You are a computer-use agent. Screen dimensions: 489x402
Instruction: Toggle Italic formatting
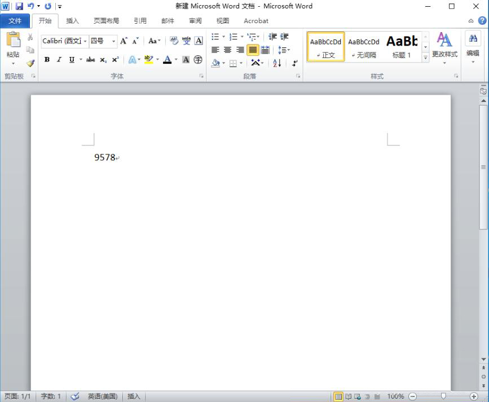[59, 60]
